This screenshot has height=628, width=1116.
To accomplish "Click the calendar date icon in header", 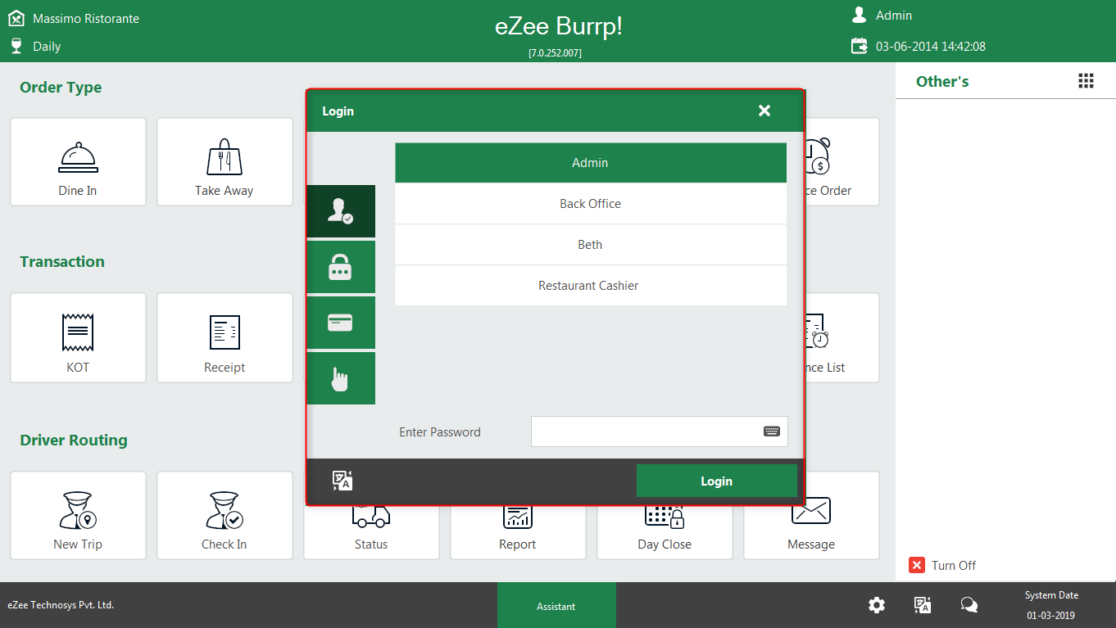I will tap(859, 46).
